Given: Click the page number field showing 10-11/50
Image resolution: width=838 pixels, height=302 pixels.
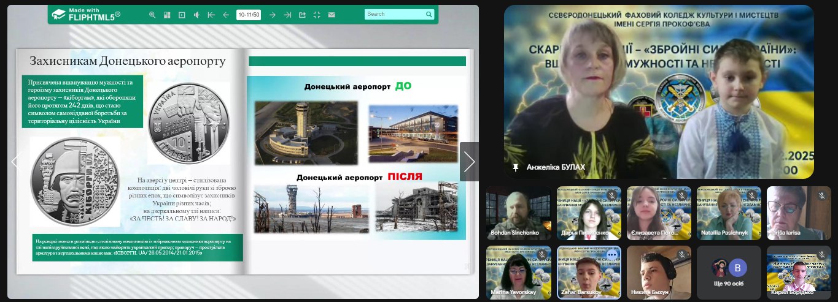Looking at the screenshot, I should click(249, 15).
